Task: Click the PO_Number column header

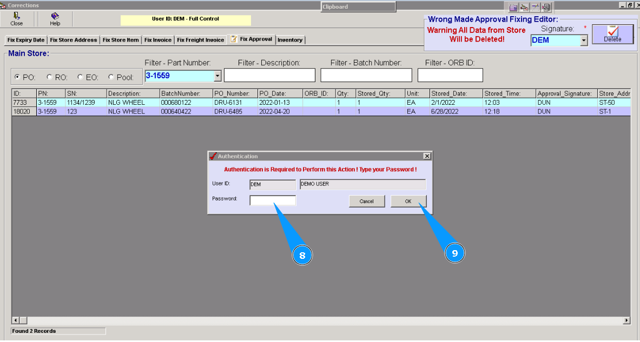Action: [235, 94]
